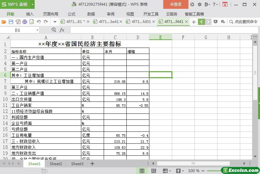Open a file with the folder icon
Screen dimensions: 260x174
pyautogui.click(x=4, y=22)
